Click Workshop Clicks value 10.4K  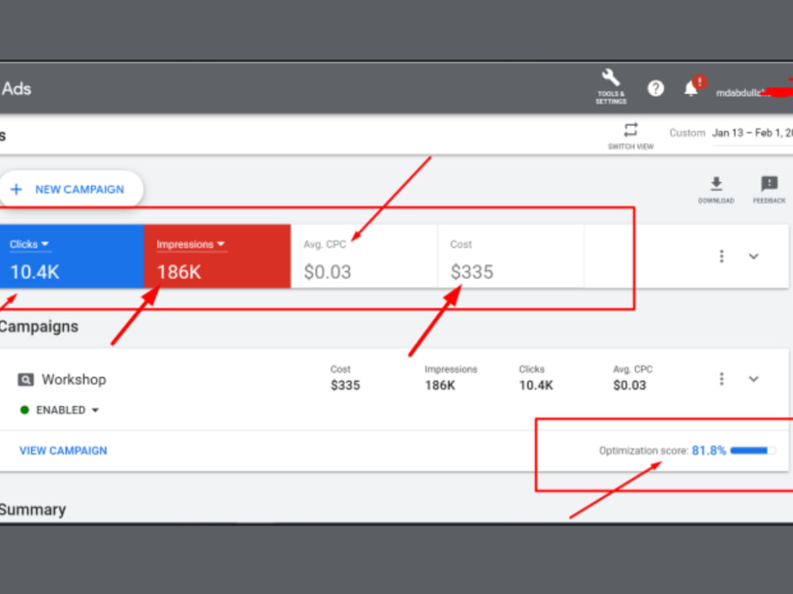coord(536,386)
